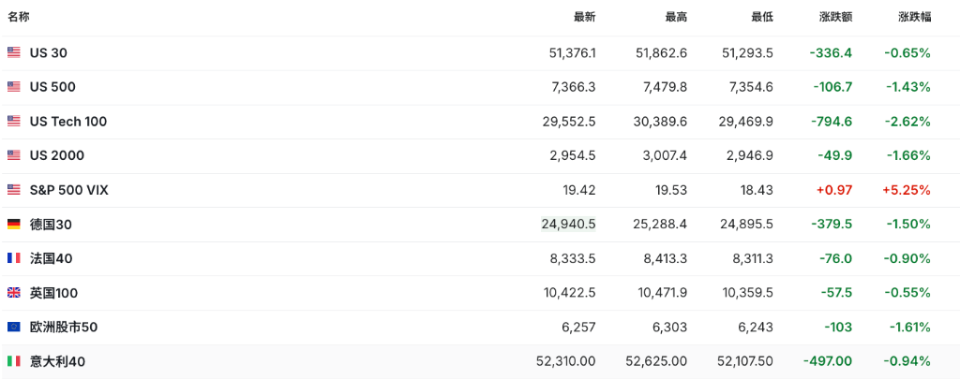Image resolution: width=960 pixels, height=379 pixels.
Task: Click the EU flag icon beside 欧洲股市50
Action: tap(13, 327)
